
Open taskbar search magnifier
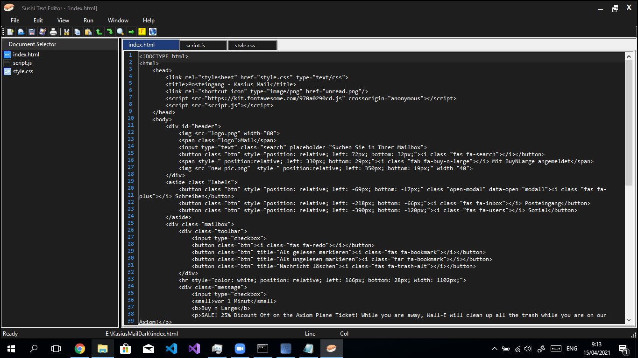pyautogui.click(x=34, y=348)
